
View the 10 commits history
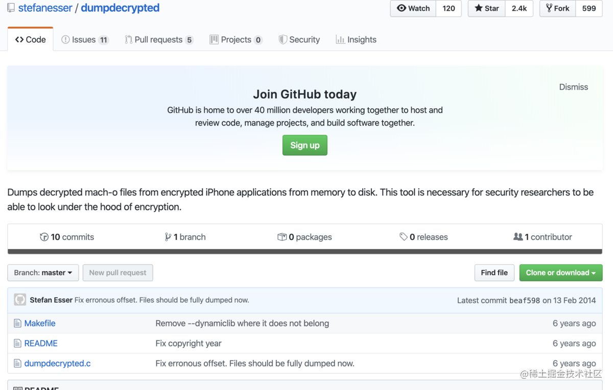pos(67,237)
